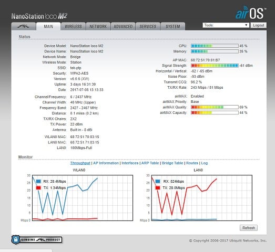Click the Channel/Frequency value 6 / 2437 MHz

(81, 97)
